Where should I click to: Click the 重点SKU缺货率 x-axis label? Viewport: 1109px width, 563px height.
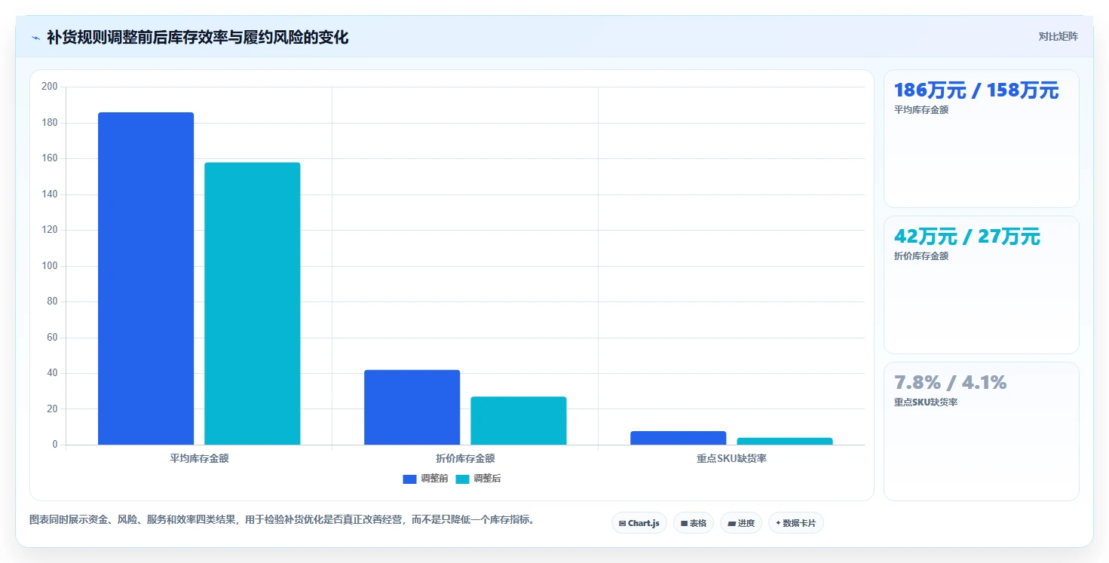coord(731,458)
